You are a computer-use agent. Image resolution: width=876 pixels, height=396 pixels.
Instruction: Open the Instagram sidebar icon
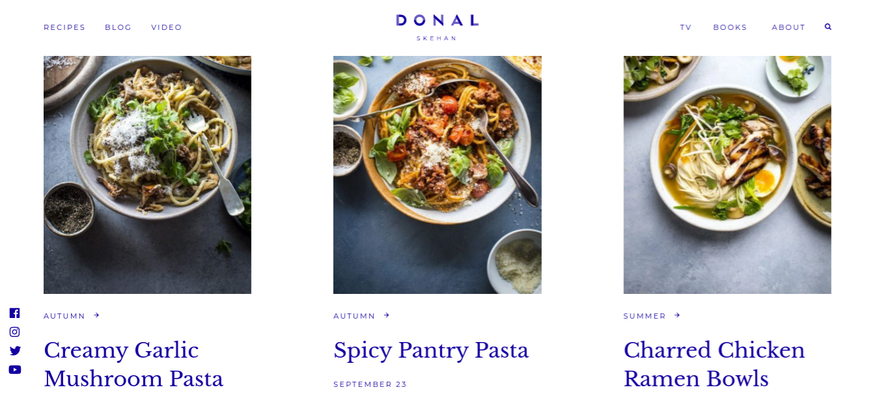point(14,332)
